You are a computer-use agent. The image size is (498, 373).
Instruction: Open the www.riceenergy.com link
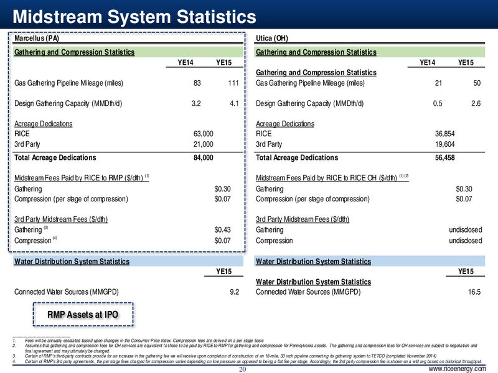coord(457,369)
